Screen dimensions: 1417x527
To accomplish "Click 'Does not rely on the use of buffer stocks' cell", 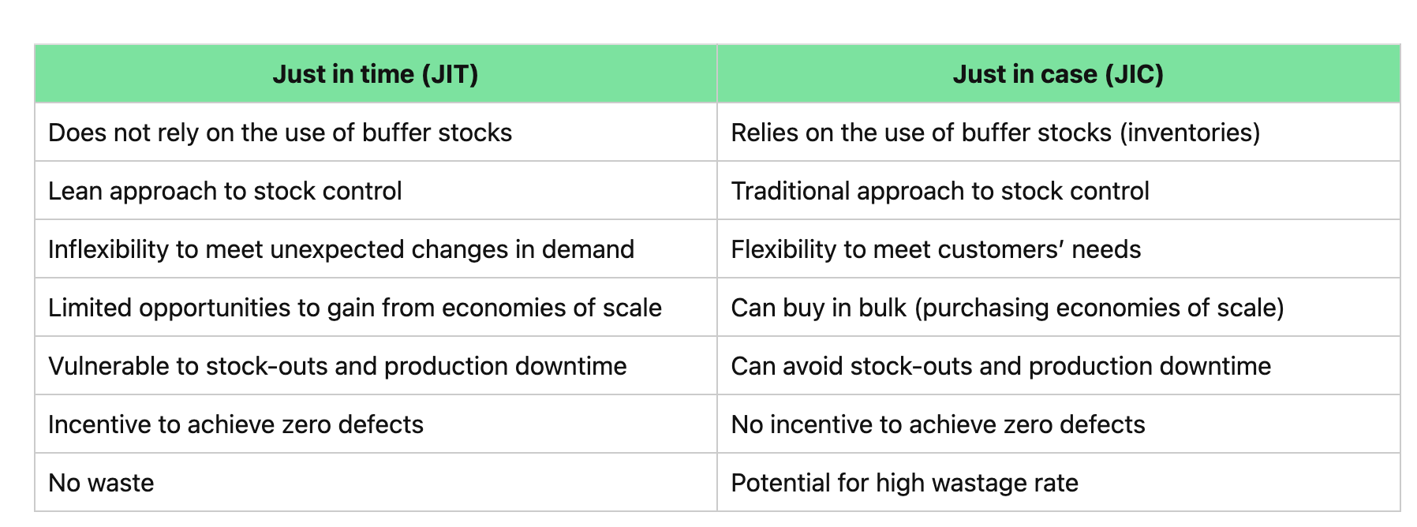I will 280,133.
